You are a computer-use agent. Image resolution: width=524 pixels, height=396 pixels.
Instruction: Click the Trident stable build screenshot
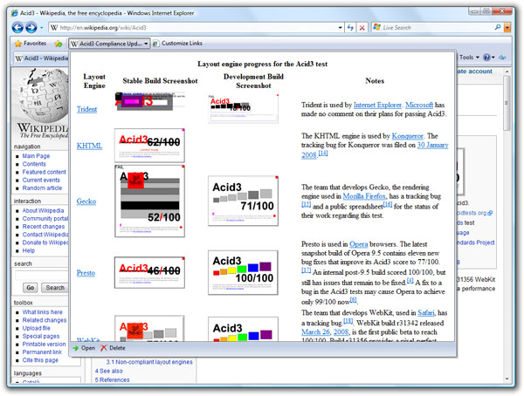point(149,101)
